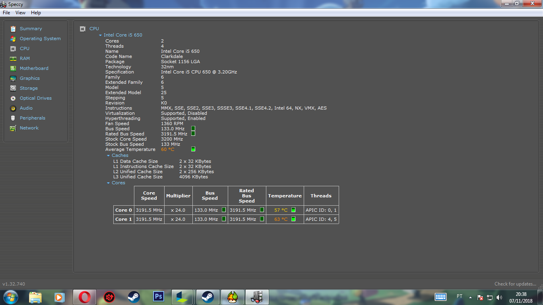Collapse the Caches section arrow
The height and width of the screenshot is (305, 543).
coord(108,156)
